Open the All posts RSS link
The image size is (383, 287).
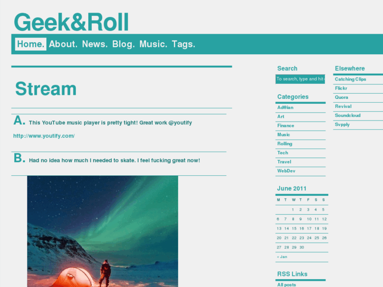coord(287,284)
